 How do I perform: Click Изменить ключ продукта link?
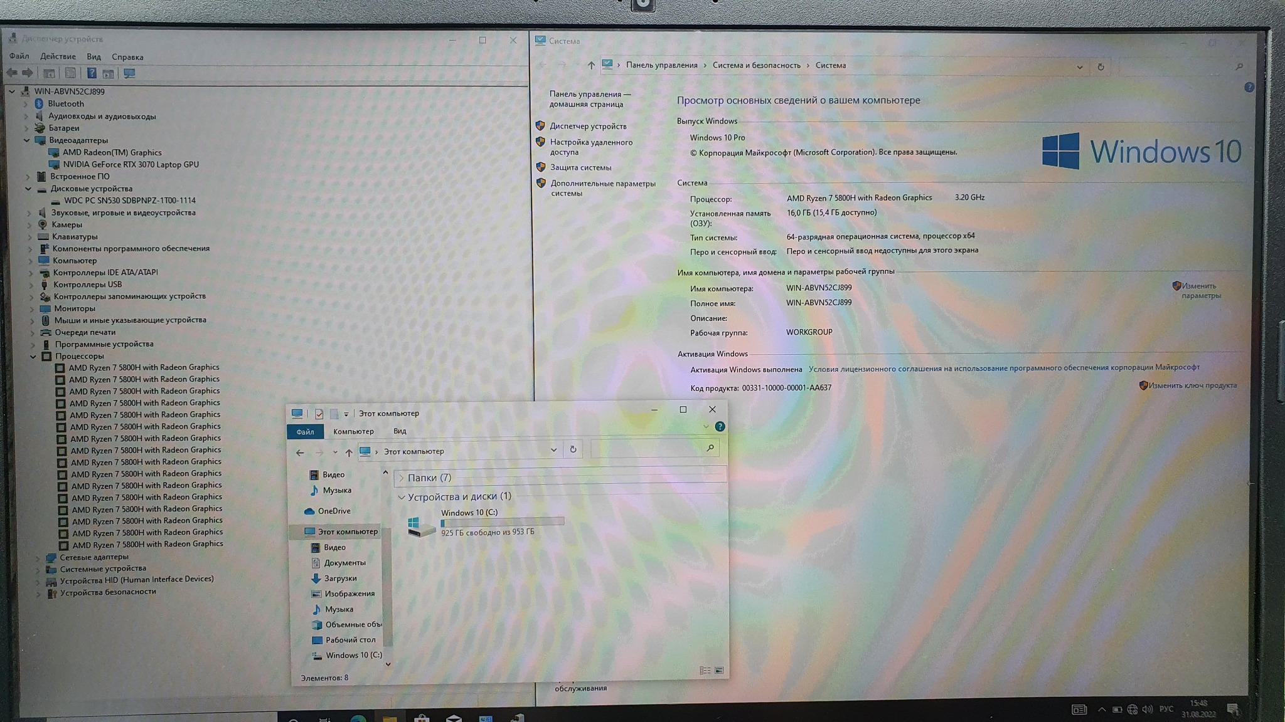(1192, 385)
